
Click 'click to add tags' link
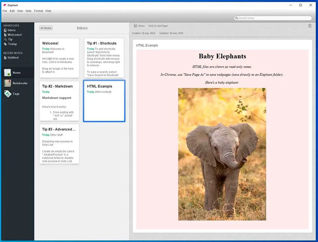pos(158,26)
